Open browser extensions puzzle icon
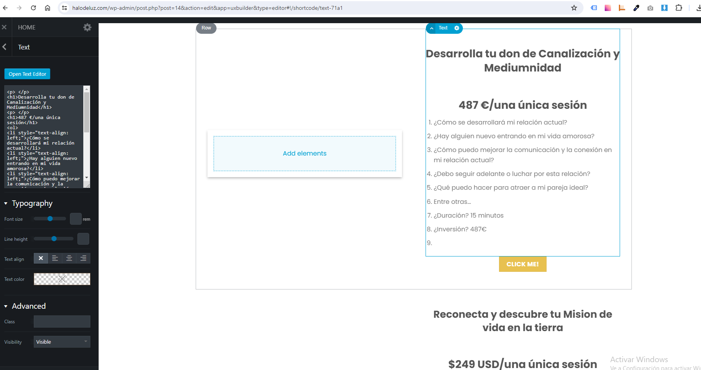The width and height of the screenshot is (701, 370). point(679,8)
